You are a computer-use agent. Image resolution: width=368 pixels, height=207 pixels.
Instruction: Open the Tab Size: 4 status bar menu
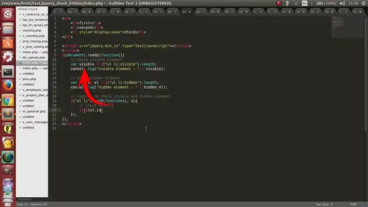point(324,205)
